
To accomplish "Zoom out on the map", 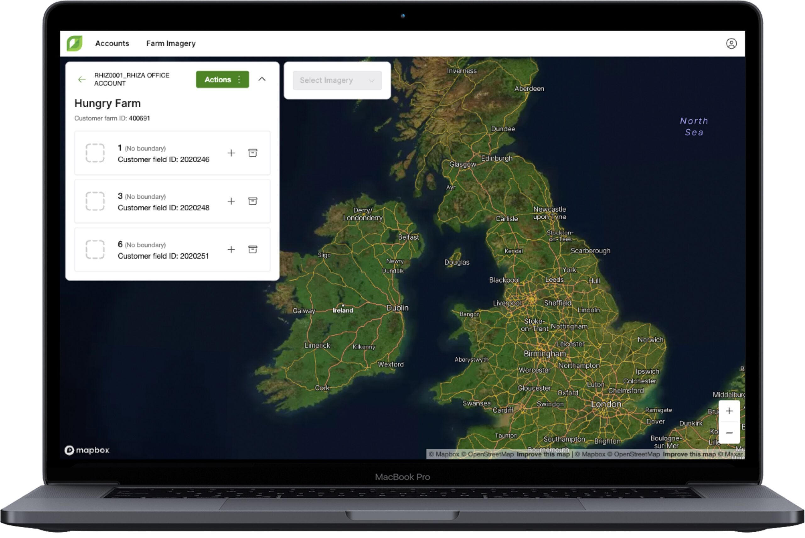I will coord(729,433).
